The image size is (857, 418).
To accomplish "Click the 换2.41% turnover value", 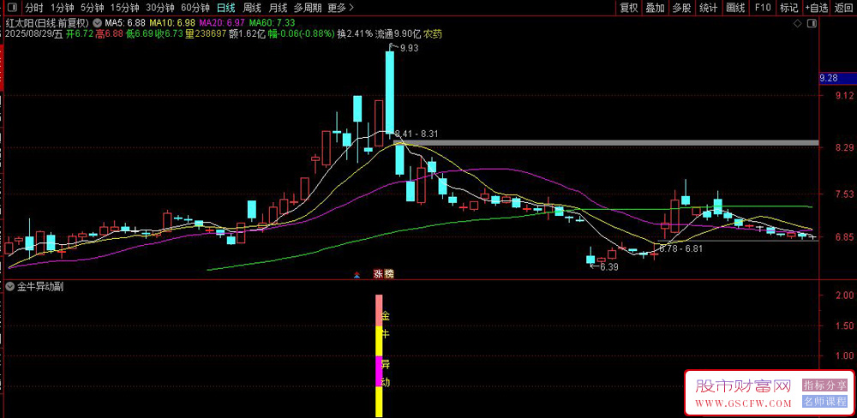I will click(x=355, y=34).
